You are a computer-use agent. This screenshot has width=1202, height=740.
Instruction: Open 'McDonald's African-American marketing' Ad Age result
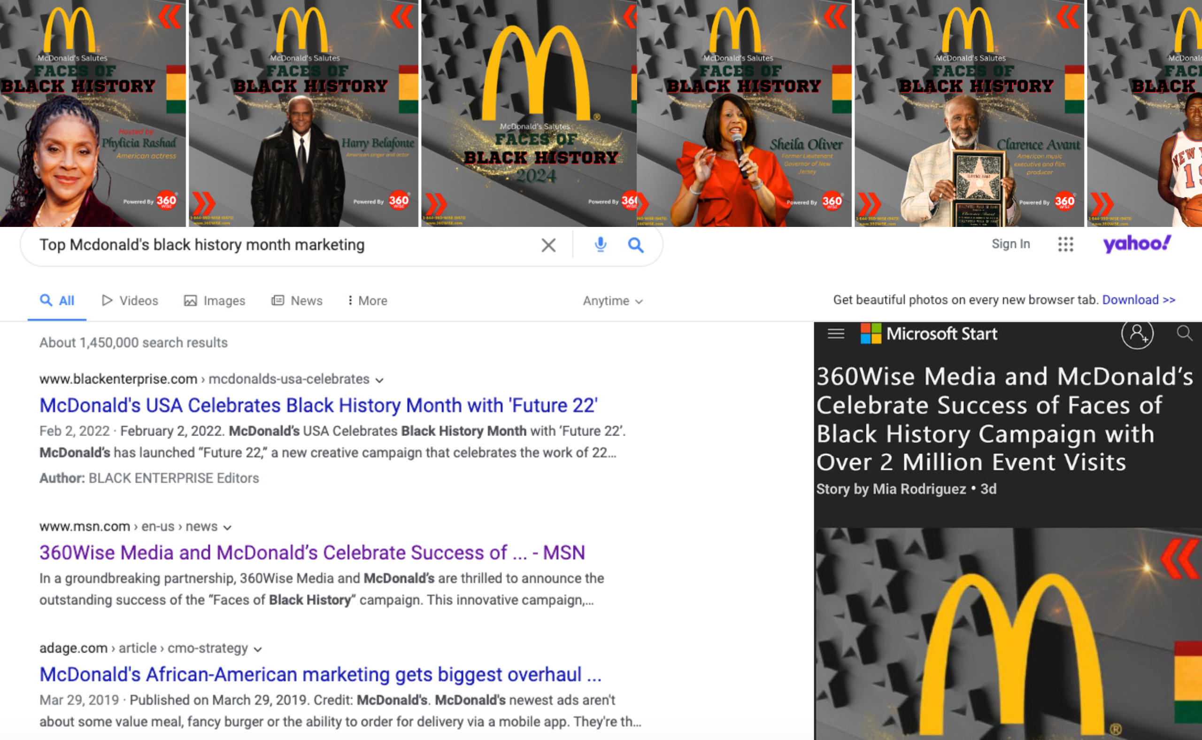(320, 674)
